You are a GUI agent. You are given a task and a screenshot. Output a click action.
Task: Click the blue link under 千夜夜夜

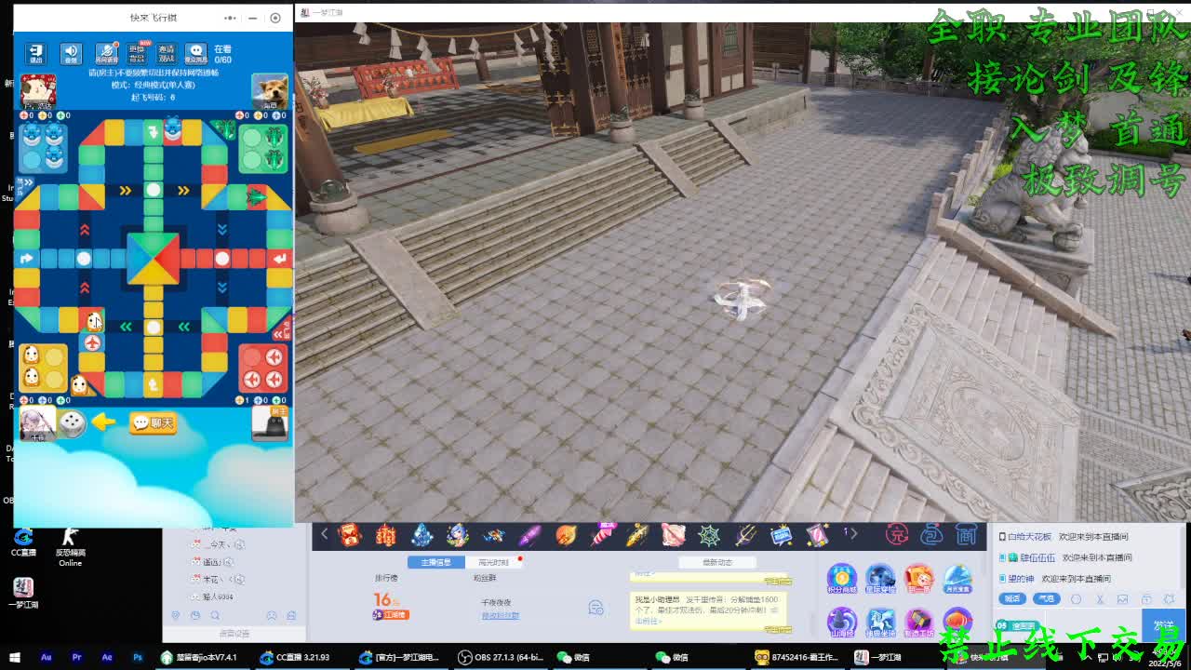click(500, 616)
